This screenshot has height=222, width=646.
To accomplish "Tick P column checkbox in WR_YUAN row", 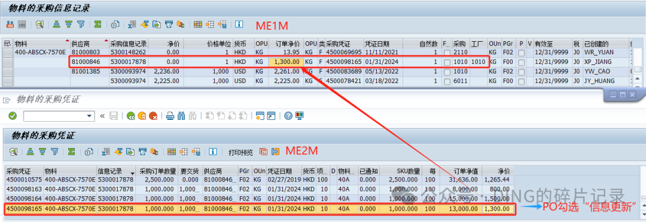I will coord(522,53).
